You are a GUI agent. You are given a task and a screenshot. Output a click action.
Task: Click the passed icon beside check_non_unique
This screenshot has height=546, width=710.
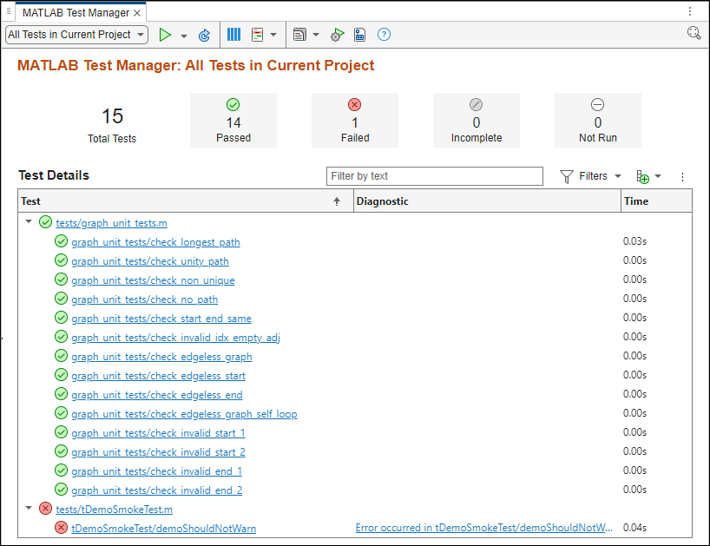pyautogui.click(x=61, y=280)
